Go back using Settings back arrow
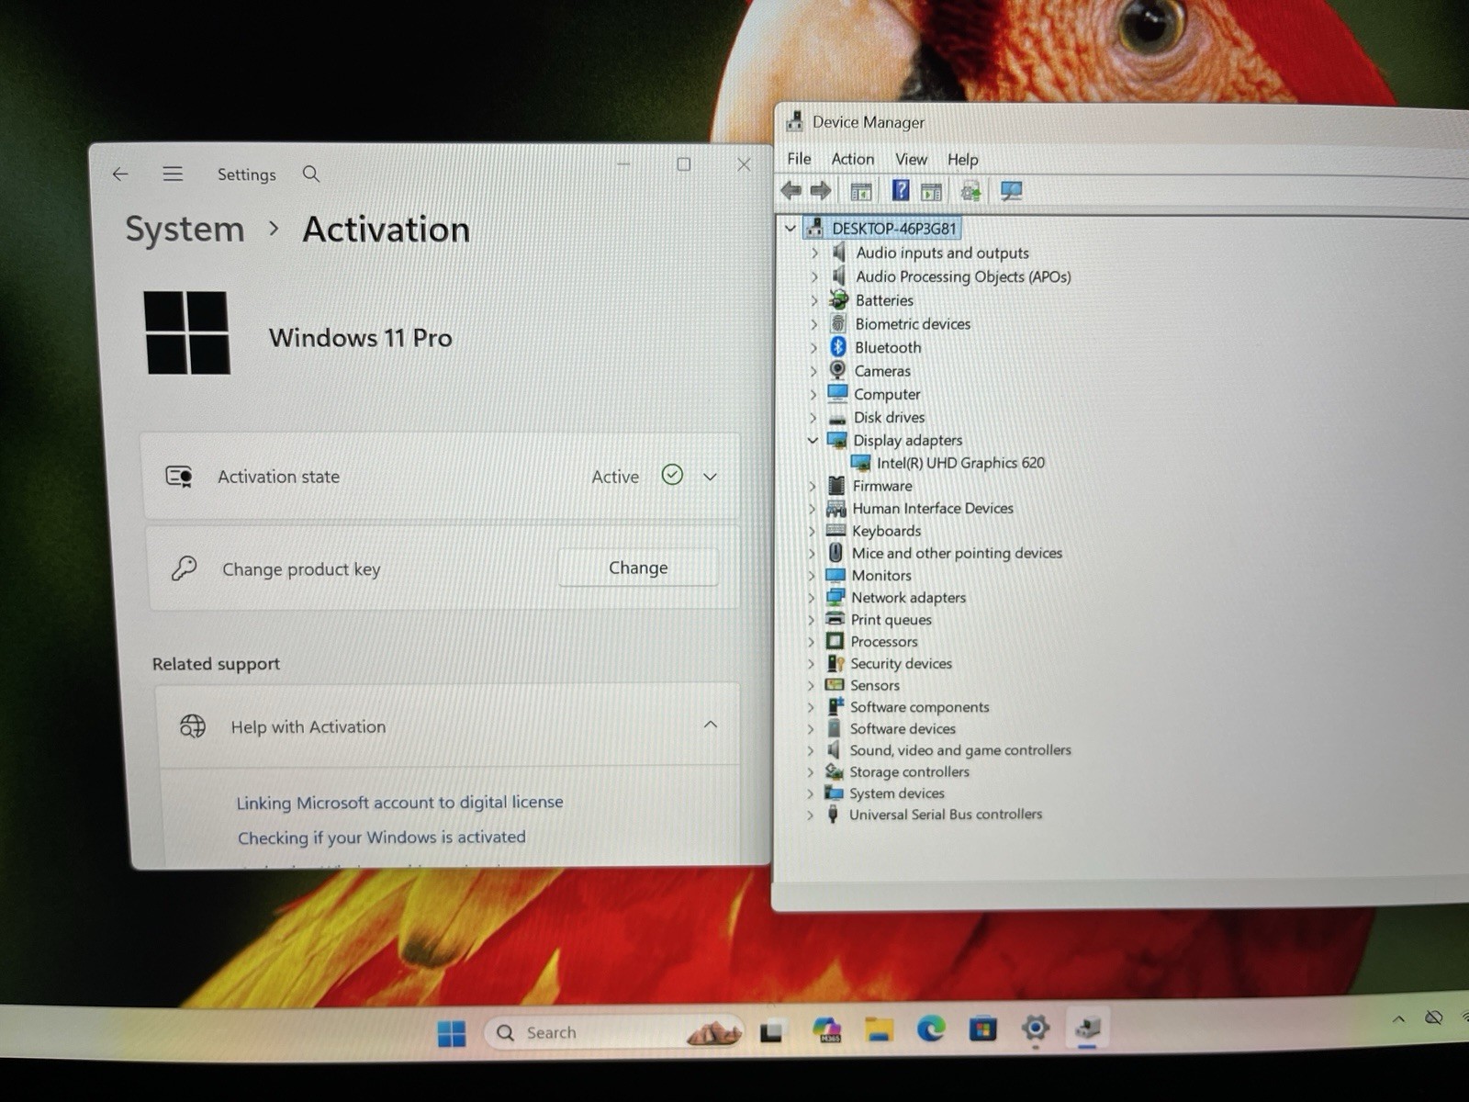 pos(120,174)
